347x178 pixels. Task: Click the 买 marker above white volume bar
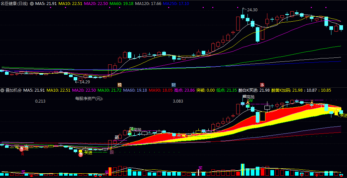200,168
